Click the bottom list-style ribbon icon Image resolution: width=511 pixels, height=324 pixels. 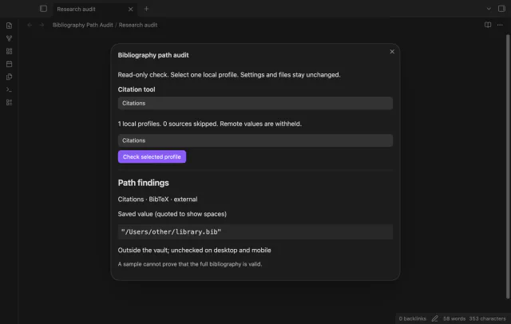click(x=9, y=103)
